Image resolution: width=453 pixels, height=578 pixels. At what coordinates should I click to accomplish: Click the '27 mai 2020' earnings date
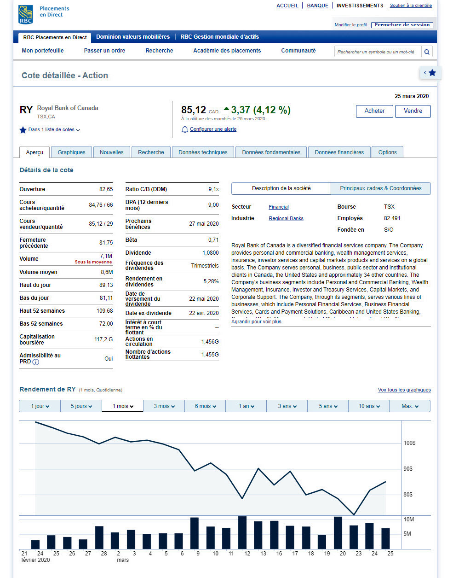click(x=204, y=224)
